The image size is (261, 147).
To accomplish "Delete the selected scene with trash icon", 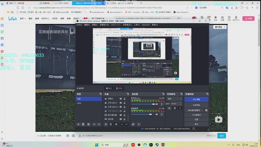I will click(83, 124).
